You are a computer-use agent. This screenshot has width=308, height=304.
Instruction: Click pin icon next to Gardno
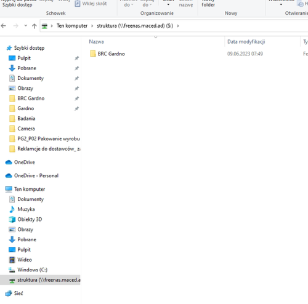[77, 108]
